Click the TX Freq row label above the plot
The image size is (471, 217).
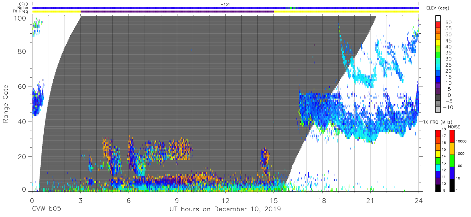pos(21,11)
